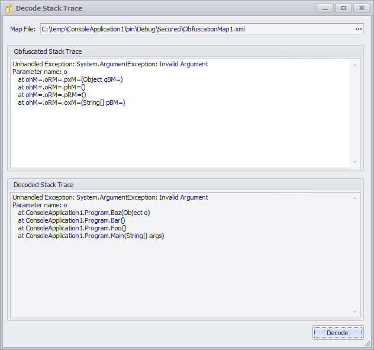Close the Decode Stack Trace window
Viewport: 374px width, 350px height.
(361, 8)
